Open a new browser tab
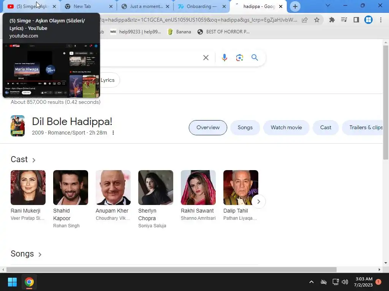This screenshot has height=291, width=389. coord(295,6)
